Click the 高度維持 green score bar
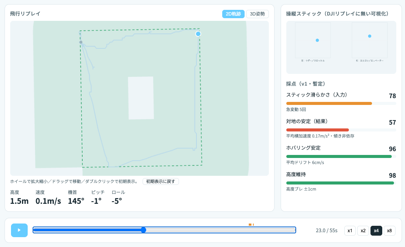 [340, 183]
